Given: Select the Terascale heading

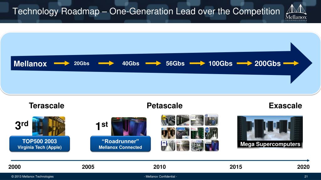Looking at the screenshot, I should (46, 106).
